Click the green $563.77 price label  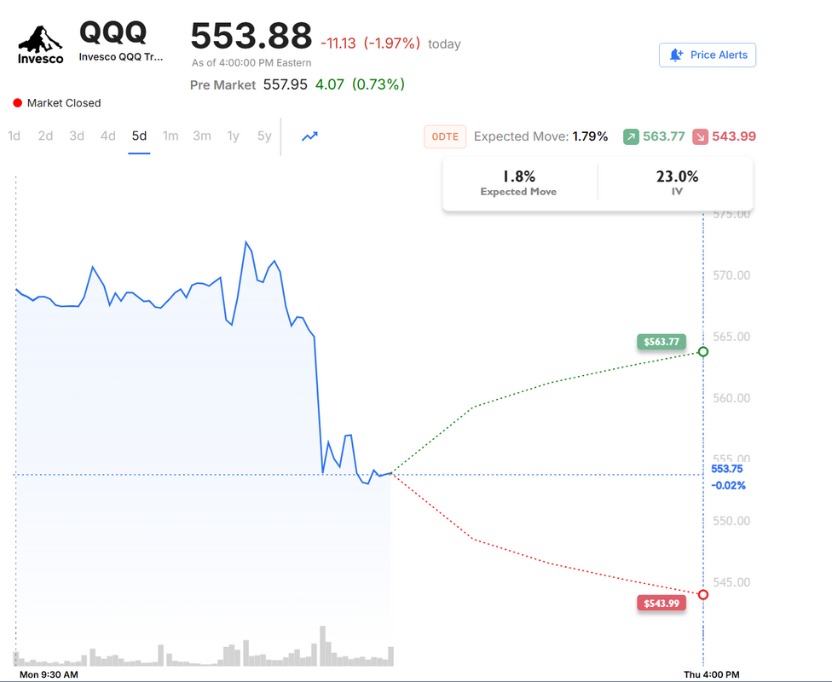tap(662, 342)
